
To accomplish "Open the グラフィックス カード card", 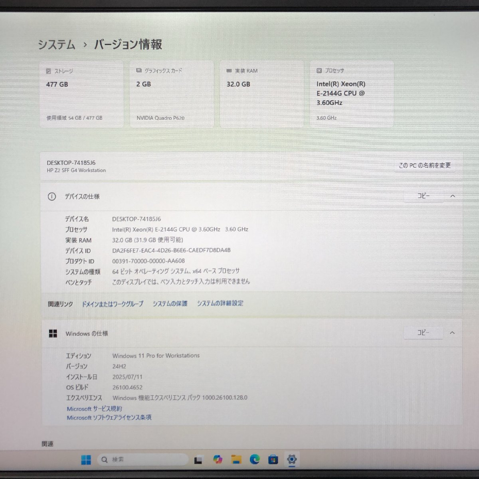I will coord(172,94).
